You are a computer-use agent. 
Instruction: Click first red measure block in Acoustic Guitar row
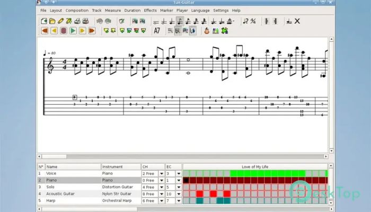point(200,194)
